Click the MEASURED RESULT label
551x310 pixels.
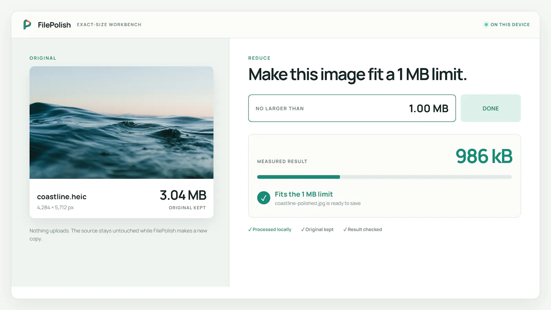282,161
